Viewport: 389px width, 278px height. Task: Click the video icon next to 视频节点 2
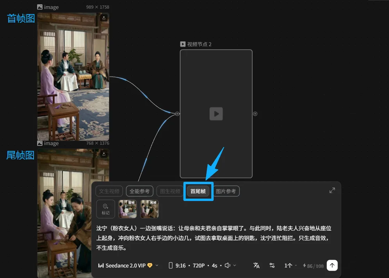tap(183, 44)
